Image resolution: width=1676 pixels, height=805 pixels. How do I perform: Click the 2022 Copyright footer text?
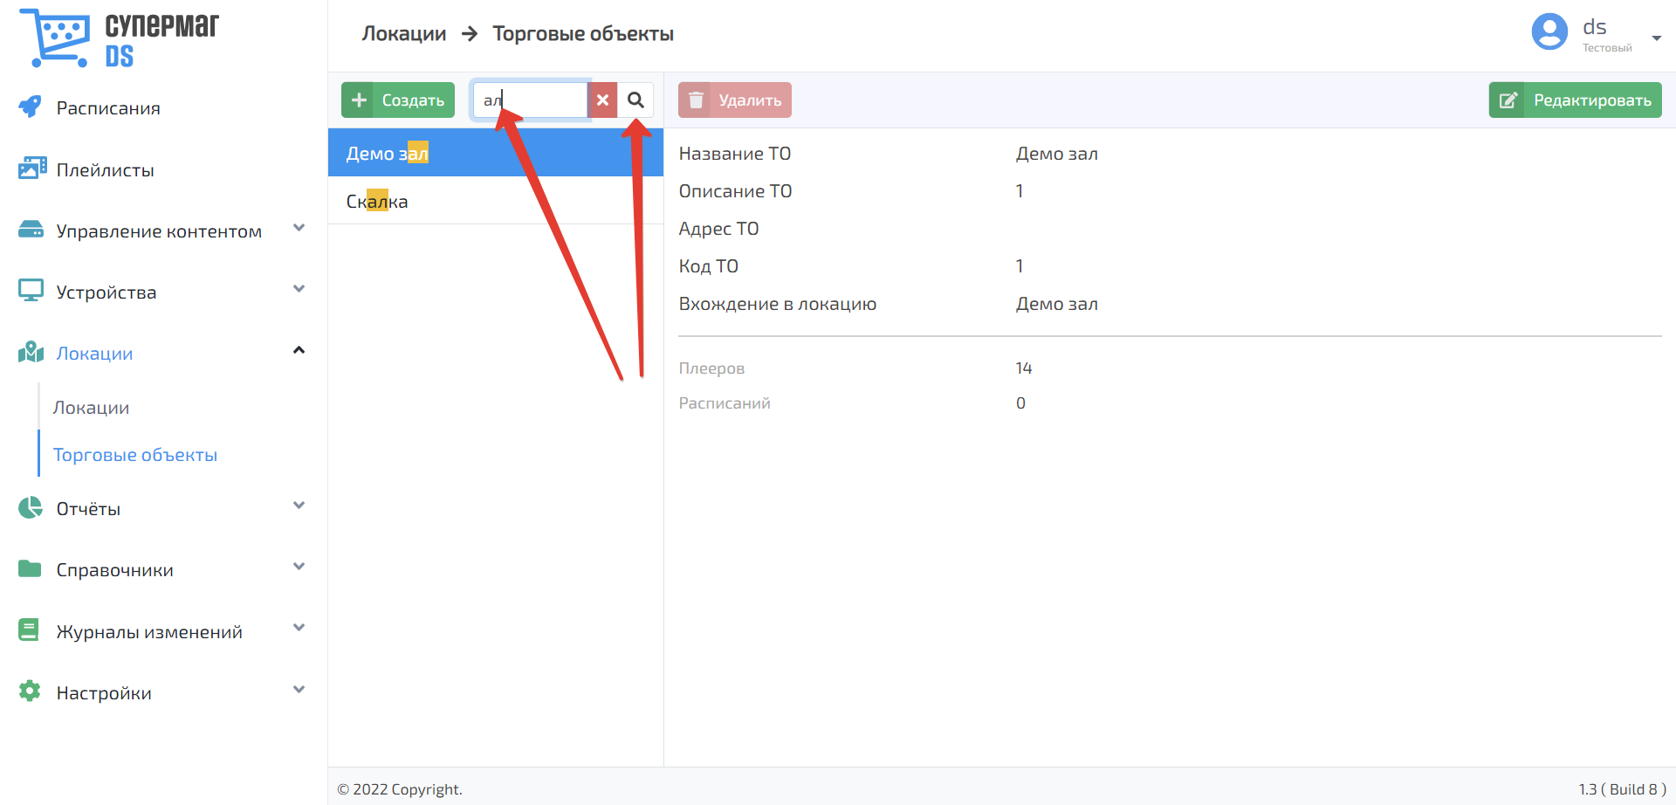[400, 789]
